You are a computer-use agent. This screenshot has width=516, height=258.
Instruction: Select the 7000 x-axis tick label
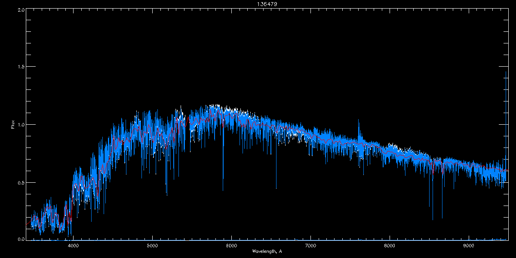click(310, 246)
